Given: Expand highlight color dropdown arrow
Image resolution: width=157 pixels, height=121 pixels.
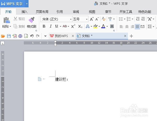Looking at the screenshot, I should click(x=99, y=27).
